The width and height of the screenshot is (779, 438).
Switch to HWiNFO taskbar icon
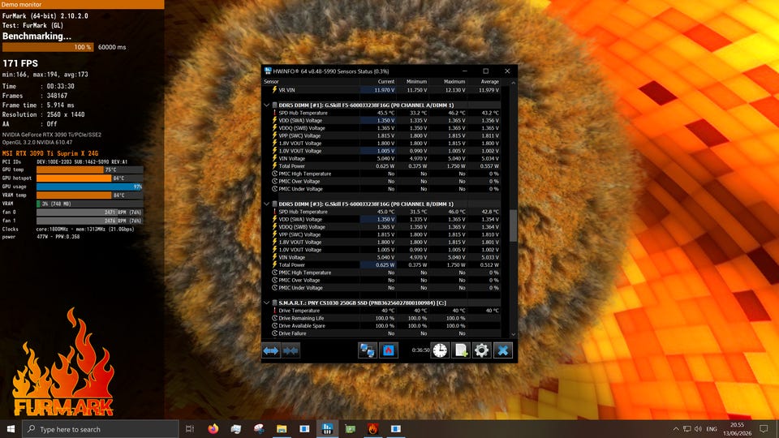(327, 428)
